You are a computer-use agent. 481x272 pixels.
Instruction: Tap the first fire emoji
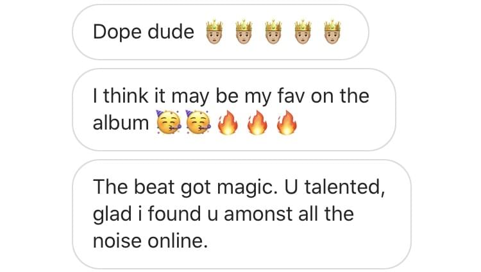[228, 122]
